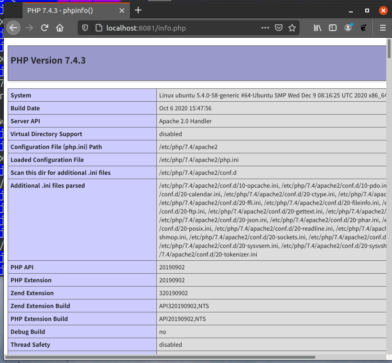The height and width of the screenshot is (363, 392).
Task: Click the Build Date label
Action: click(25, 108)
